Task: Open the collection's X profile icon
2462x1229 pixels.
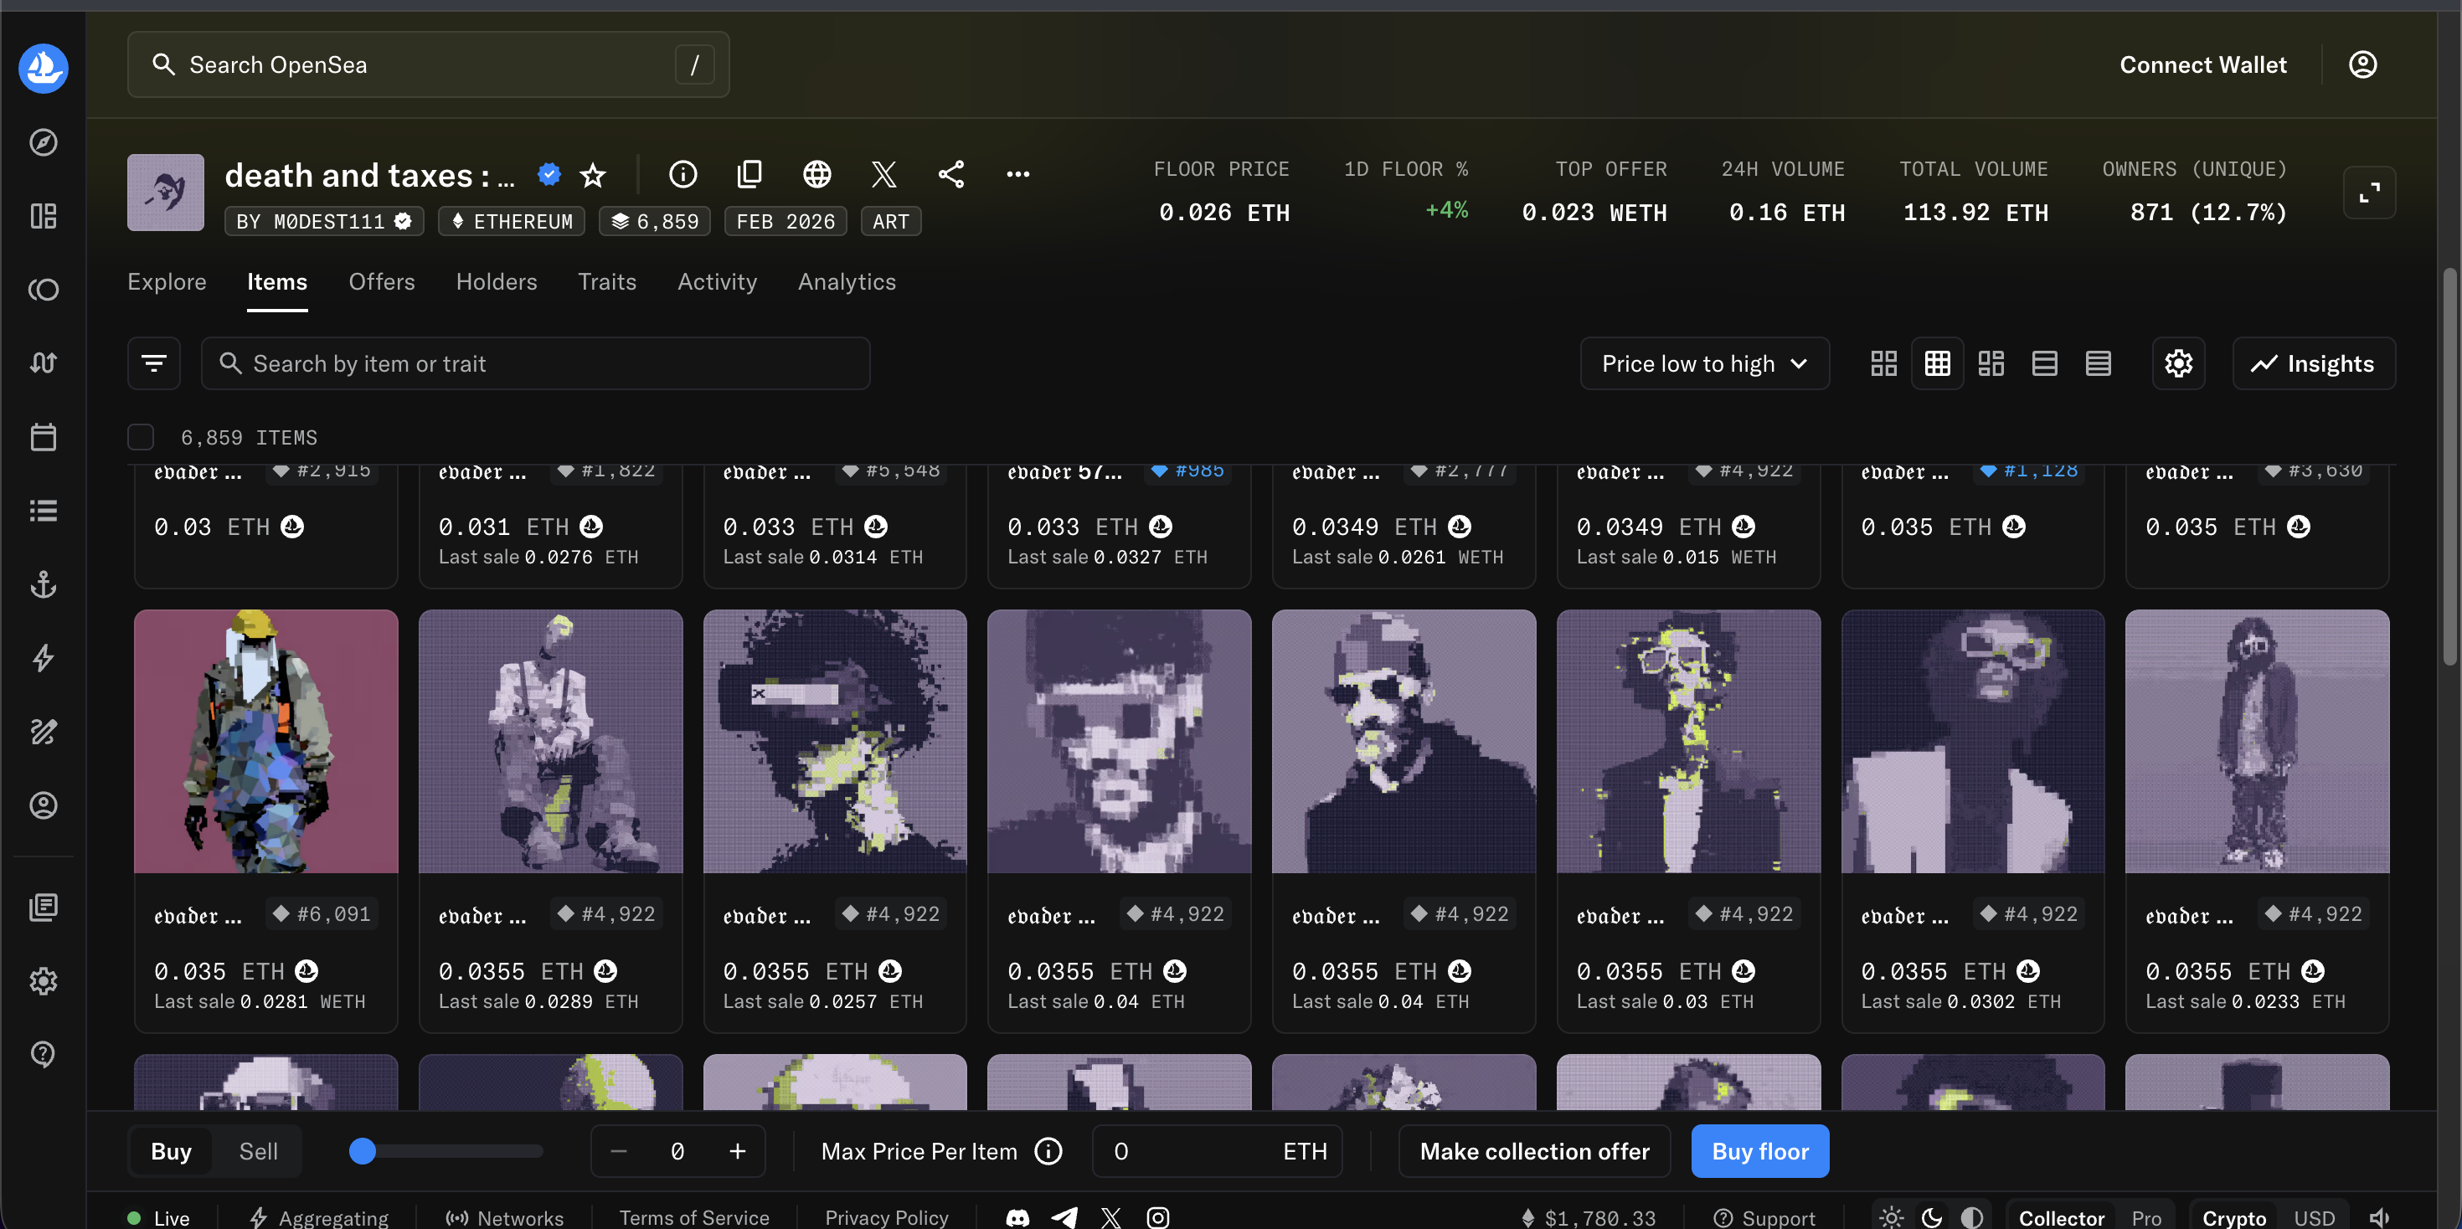Action: [884, 174]
